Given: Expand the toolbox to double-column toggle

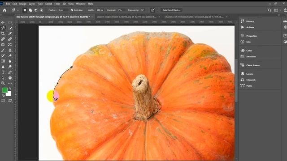Looking at the screenshot, I should point(1,15).
